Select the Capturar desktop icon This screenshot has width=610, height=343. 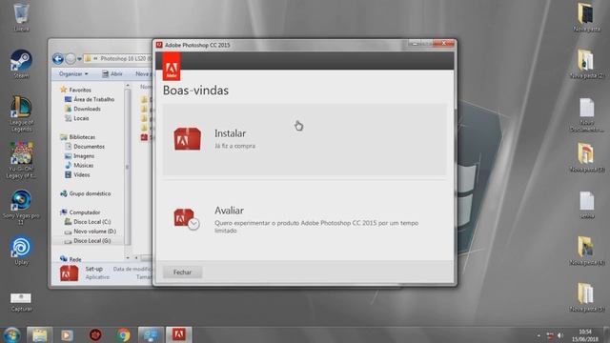point(21,302)
